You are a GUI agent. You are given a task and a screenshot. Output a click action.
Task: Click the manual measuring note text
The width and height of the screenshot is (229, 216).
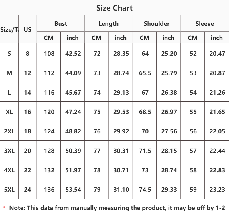coord(117,208)
